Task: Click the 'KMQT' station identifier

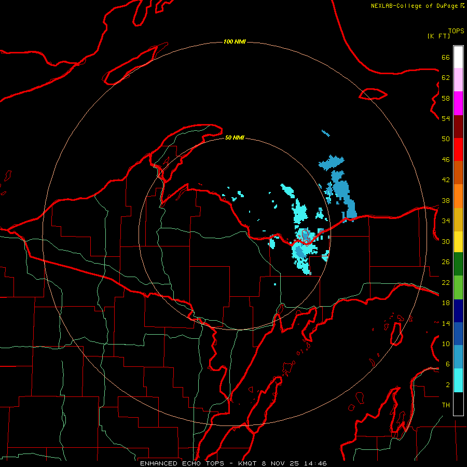Action: [249, 463]
